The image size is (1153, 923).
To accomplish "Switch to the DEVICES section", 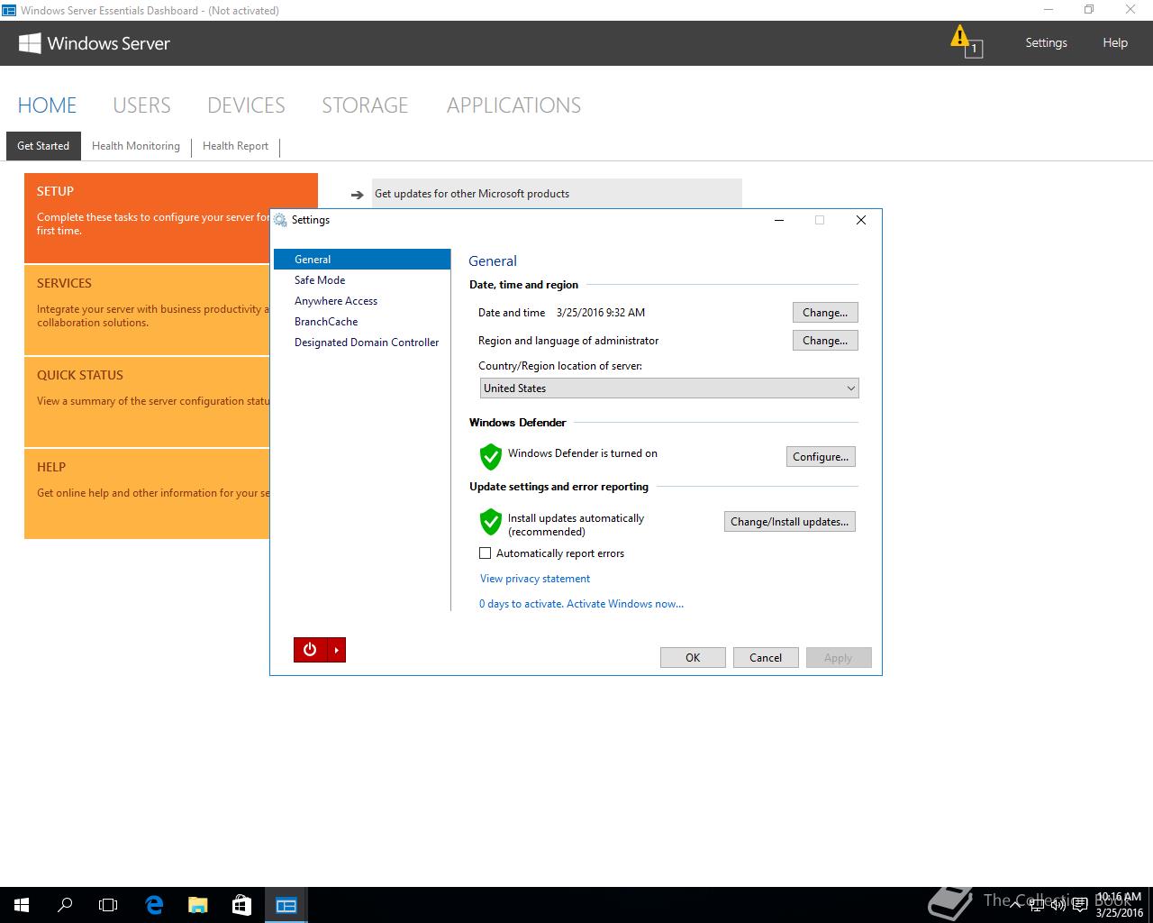I will [x=246, y=105].
